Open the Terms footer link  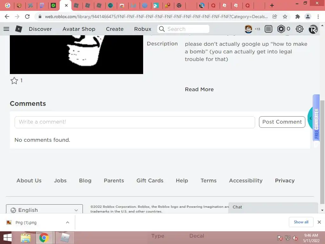209,180
